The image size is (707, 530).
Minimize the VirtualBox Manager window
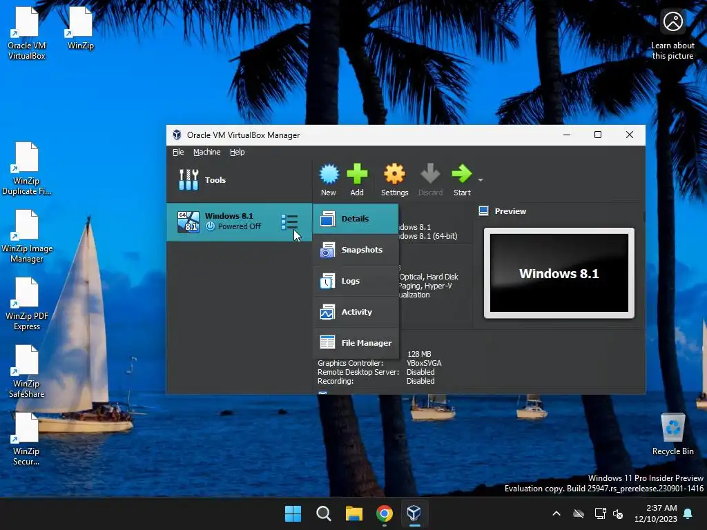pos(567,135)
